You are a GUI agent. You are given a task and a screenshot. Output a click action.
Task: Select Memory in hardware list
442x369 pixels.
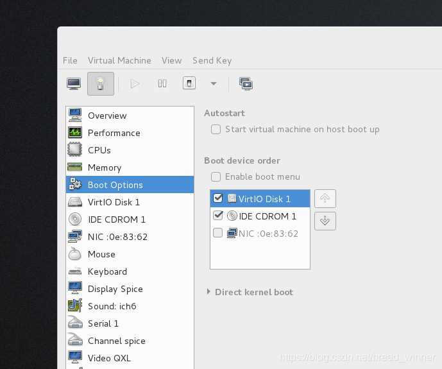pos(130,167)
